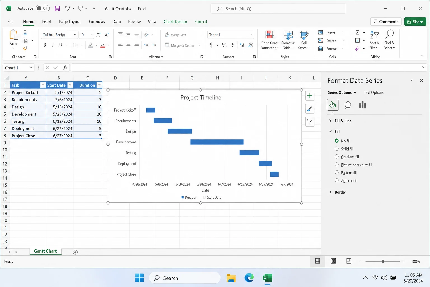This screenshot has height=287, width=430.
Task: Click the Increase Indent icon
Action: (x=154, y=45)
